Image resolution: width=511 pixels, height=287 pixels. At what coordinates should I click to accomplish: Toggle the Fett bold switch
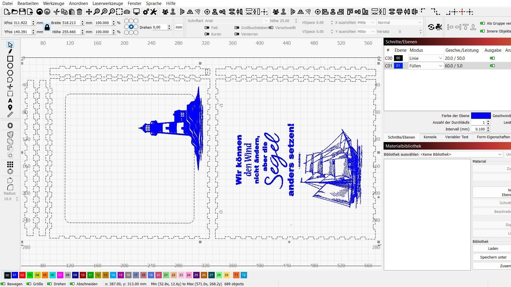click(x=207, y=28)
